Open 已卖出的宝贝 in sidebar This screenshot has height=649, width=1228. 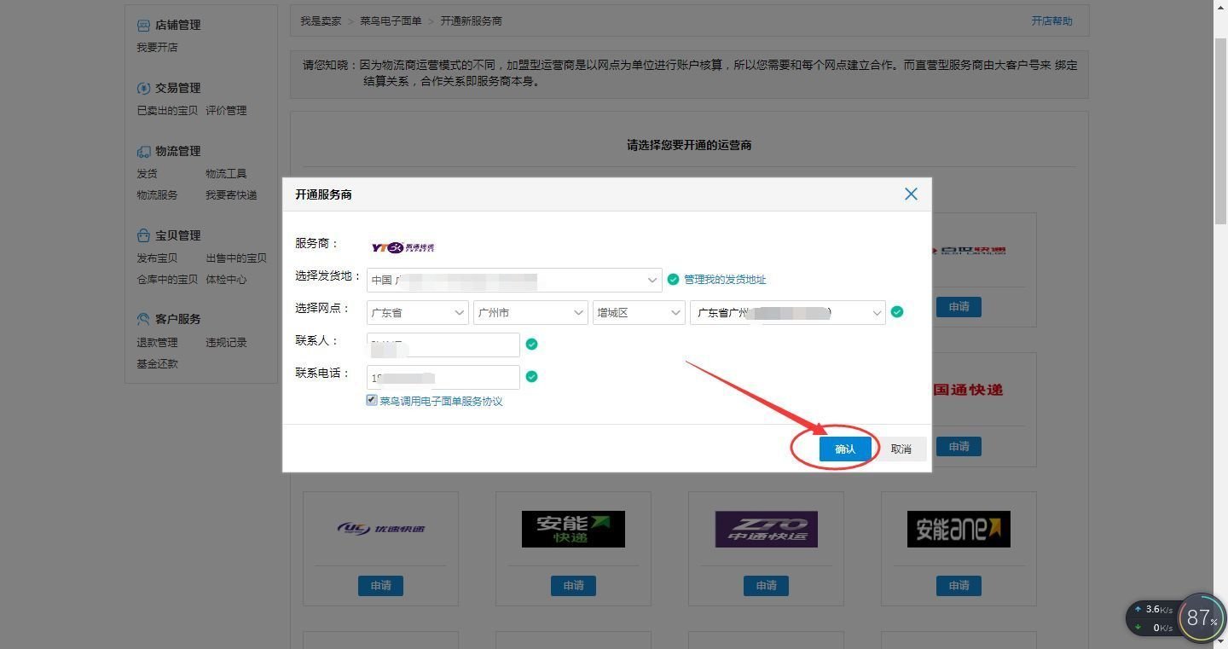(167, 111)
